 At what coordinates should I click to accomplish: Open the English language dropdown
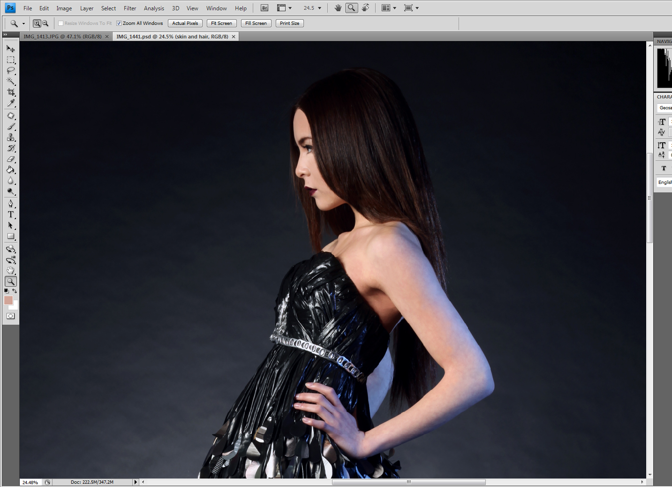[665, 182]
